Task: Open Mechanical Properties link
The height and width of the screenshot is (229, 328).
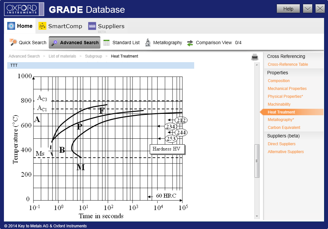Action: click(287, 89)
